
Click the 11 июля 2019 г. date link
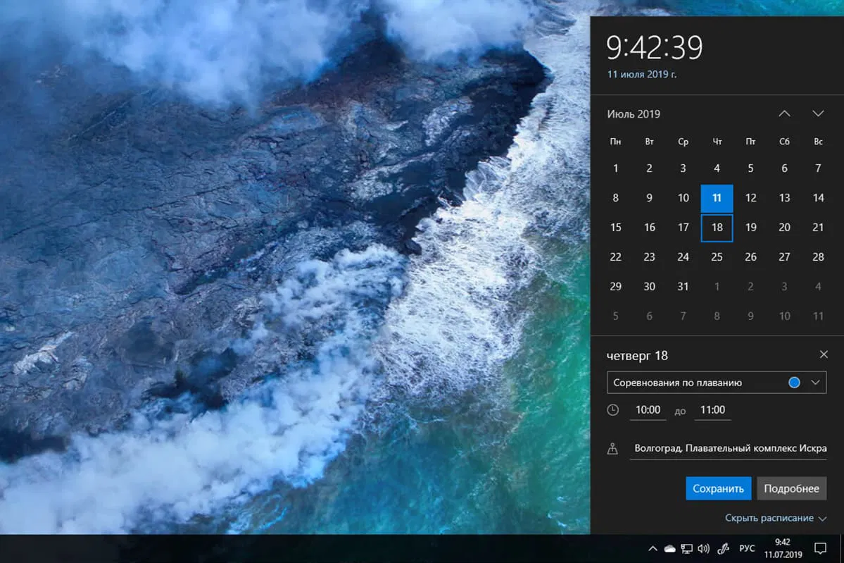pos(641,73)
